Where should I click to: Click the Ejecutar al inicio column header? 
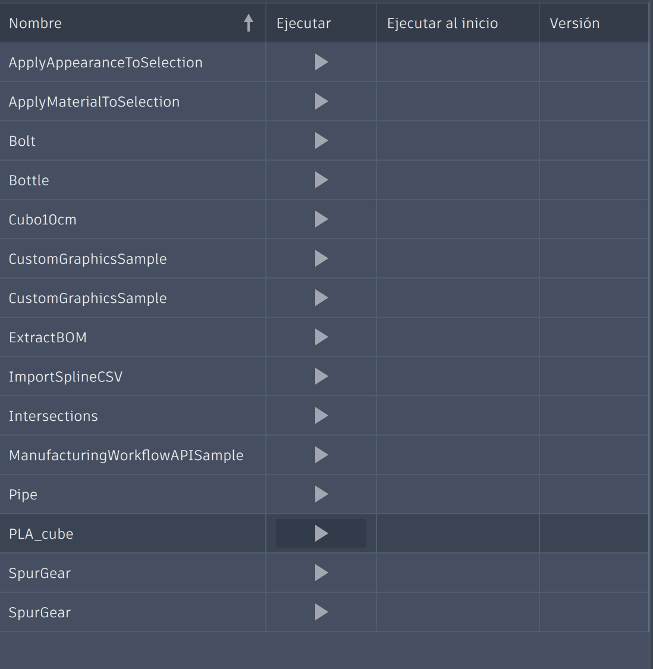pyautogui.click(x=442, y=23)
